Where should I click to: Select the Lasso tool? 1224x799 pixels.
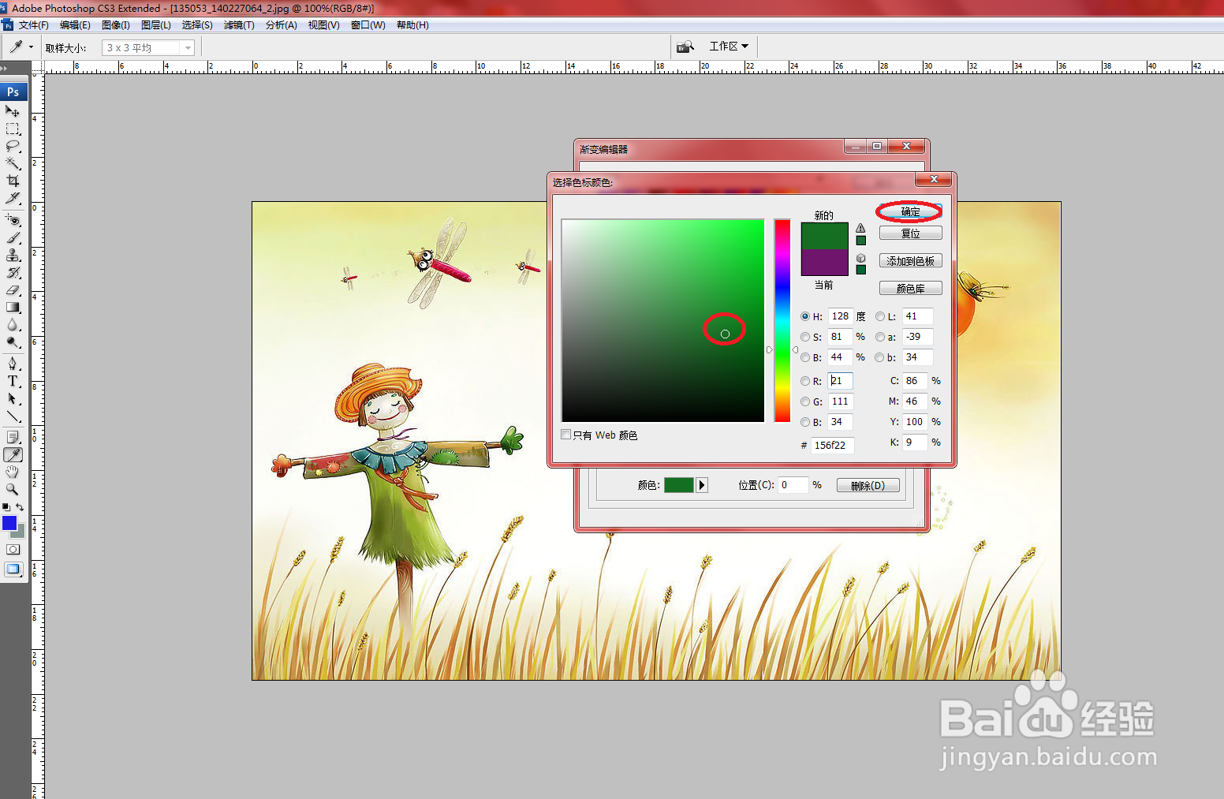[x=13, y=146]
